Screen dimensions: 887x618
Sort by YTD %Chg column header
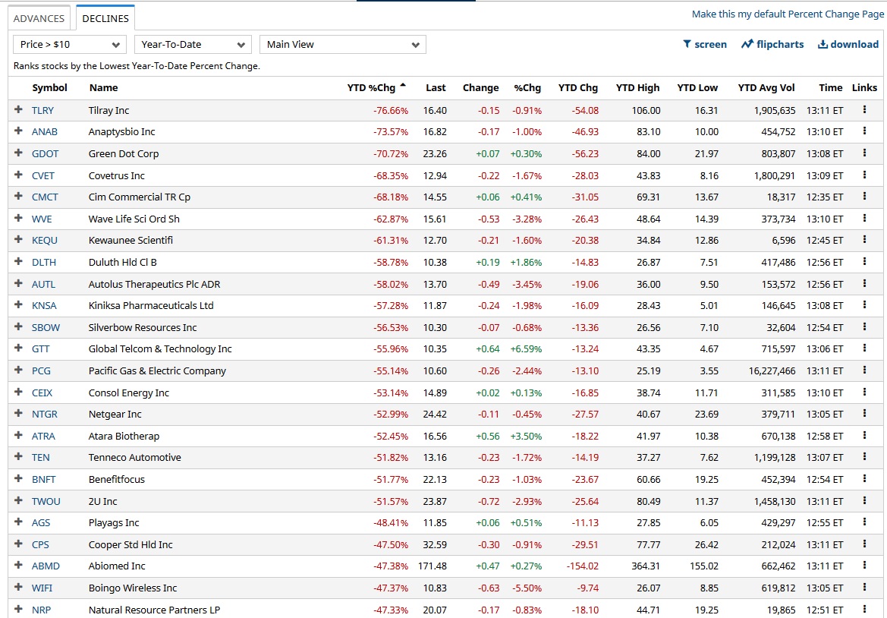(376, 88)
